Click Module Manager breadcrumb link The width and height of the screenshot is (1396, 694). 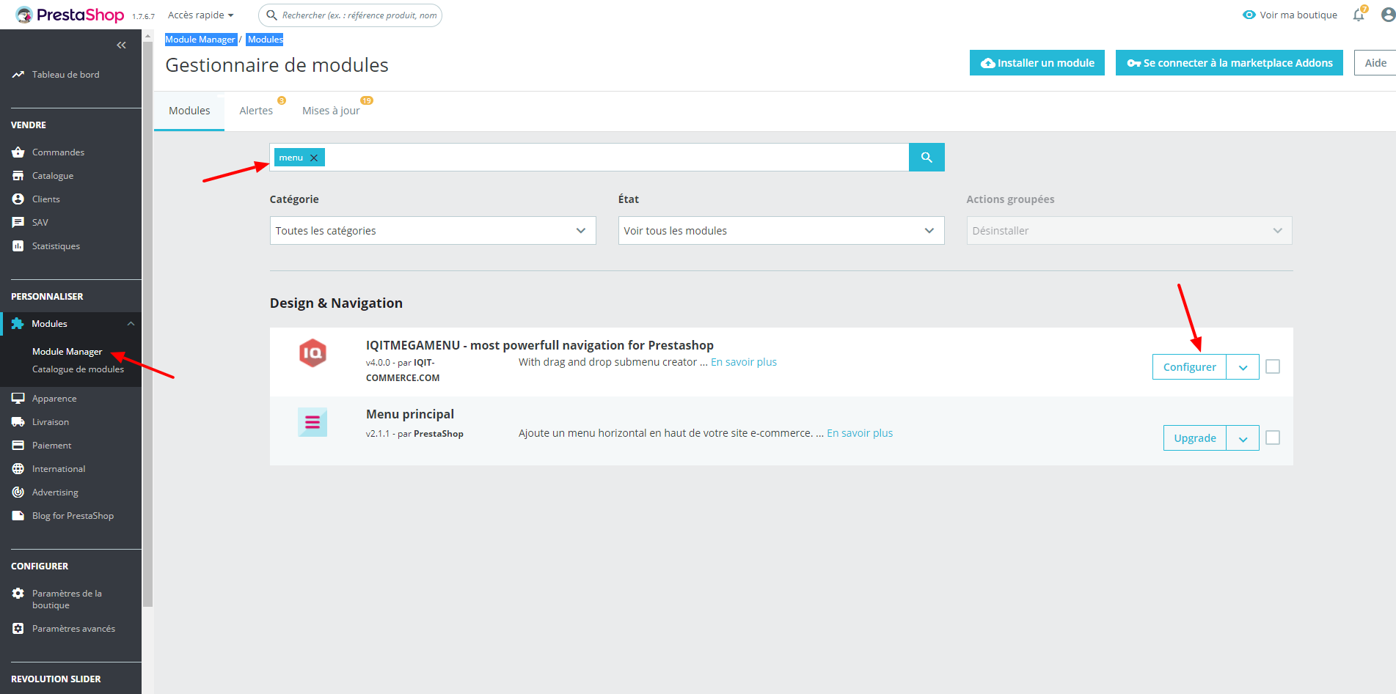point(200,40)
